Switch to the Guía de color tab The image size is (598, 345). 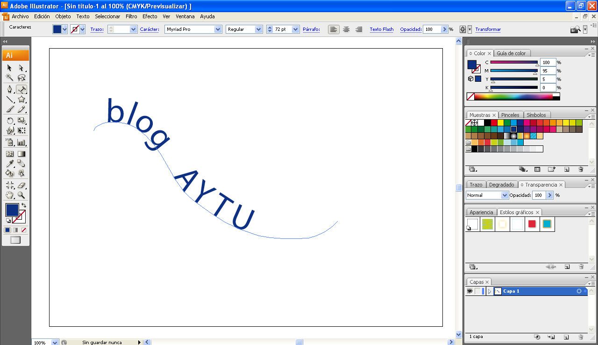point(511,53)
